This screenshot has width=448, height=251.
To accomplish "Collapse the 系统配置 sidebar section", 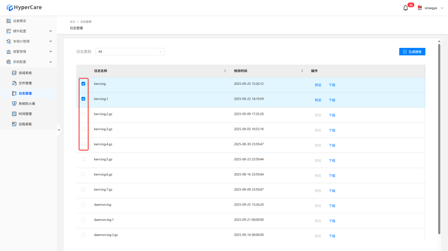I will pos(50,62).
